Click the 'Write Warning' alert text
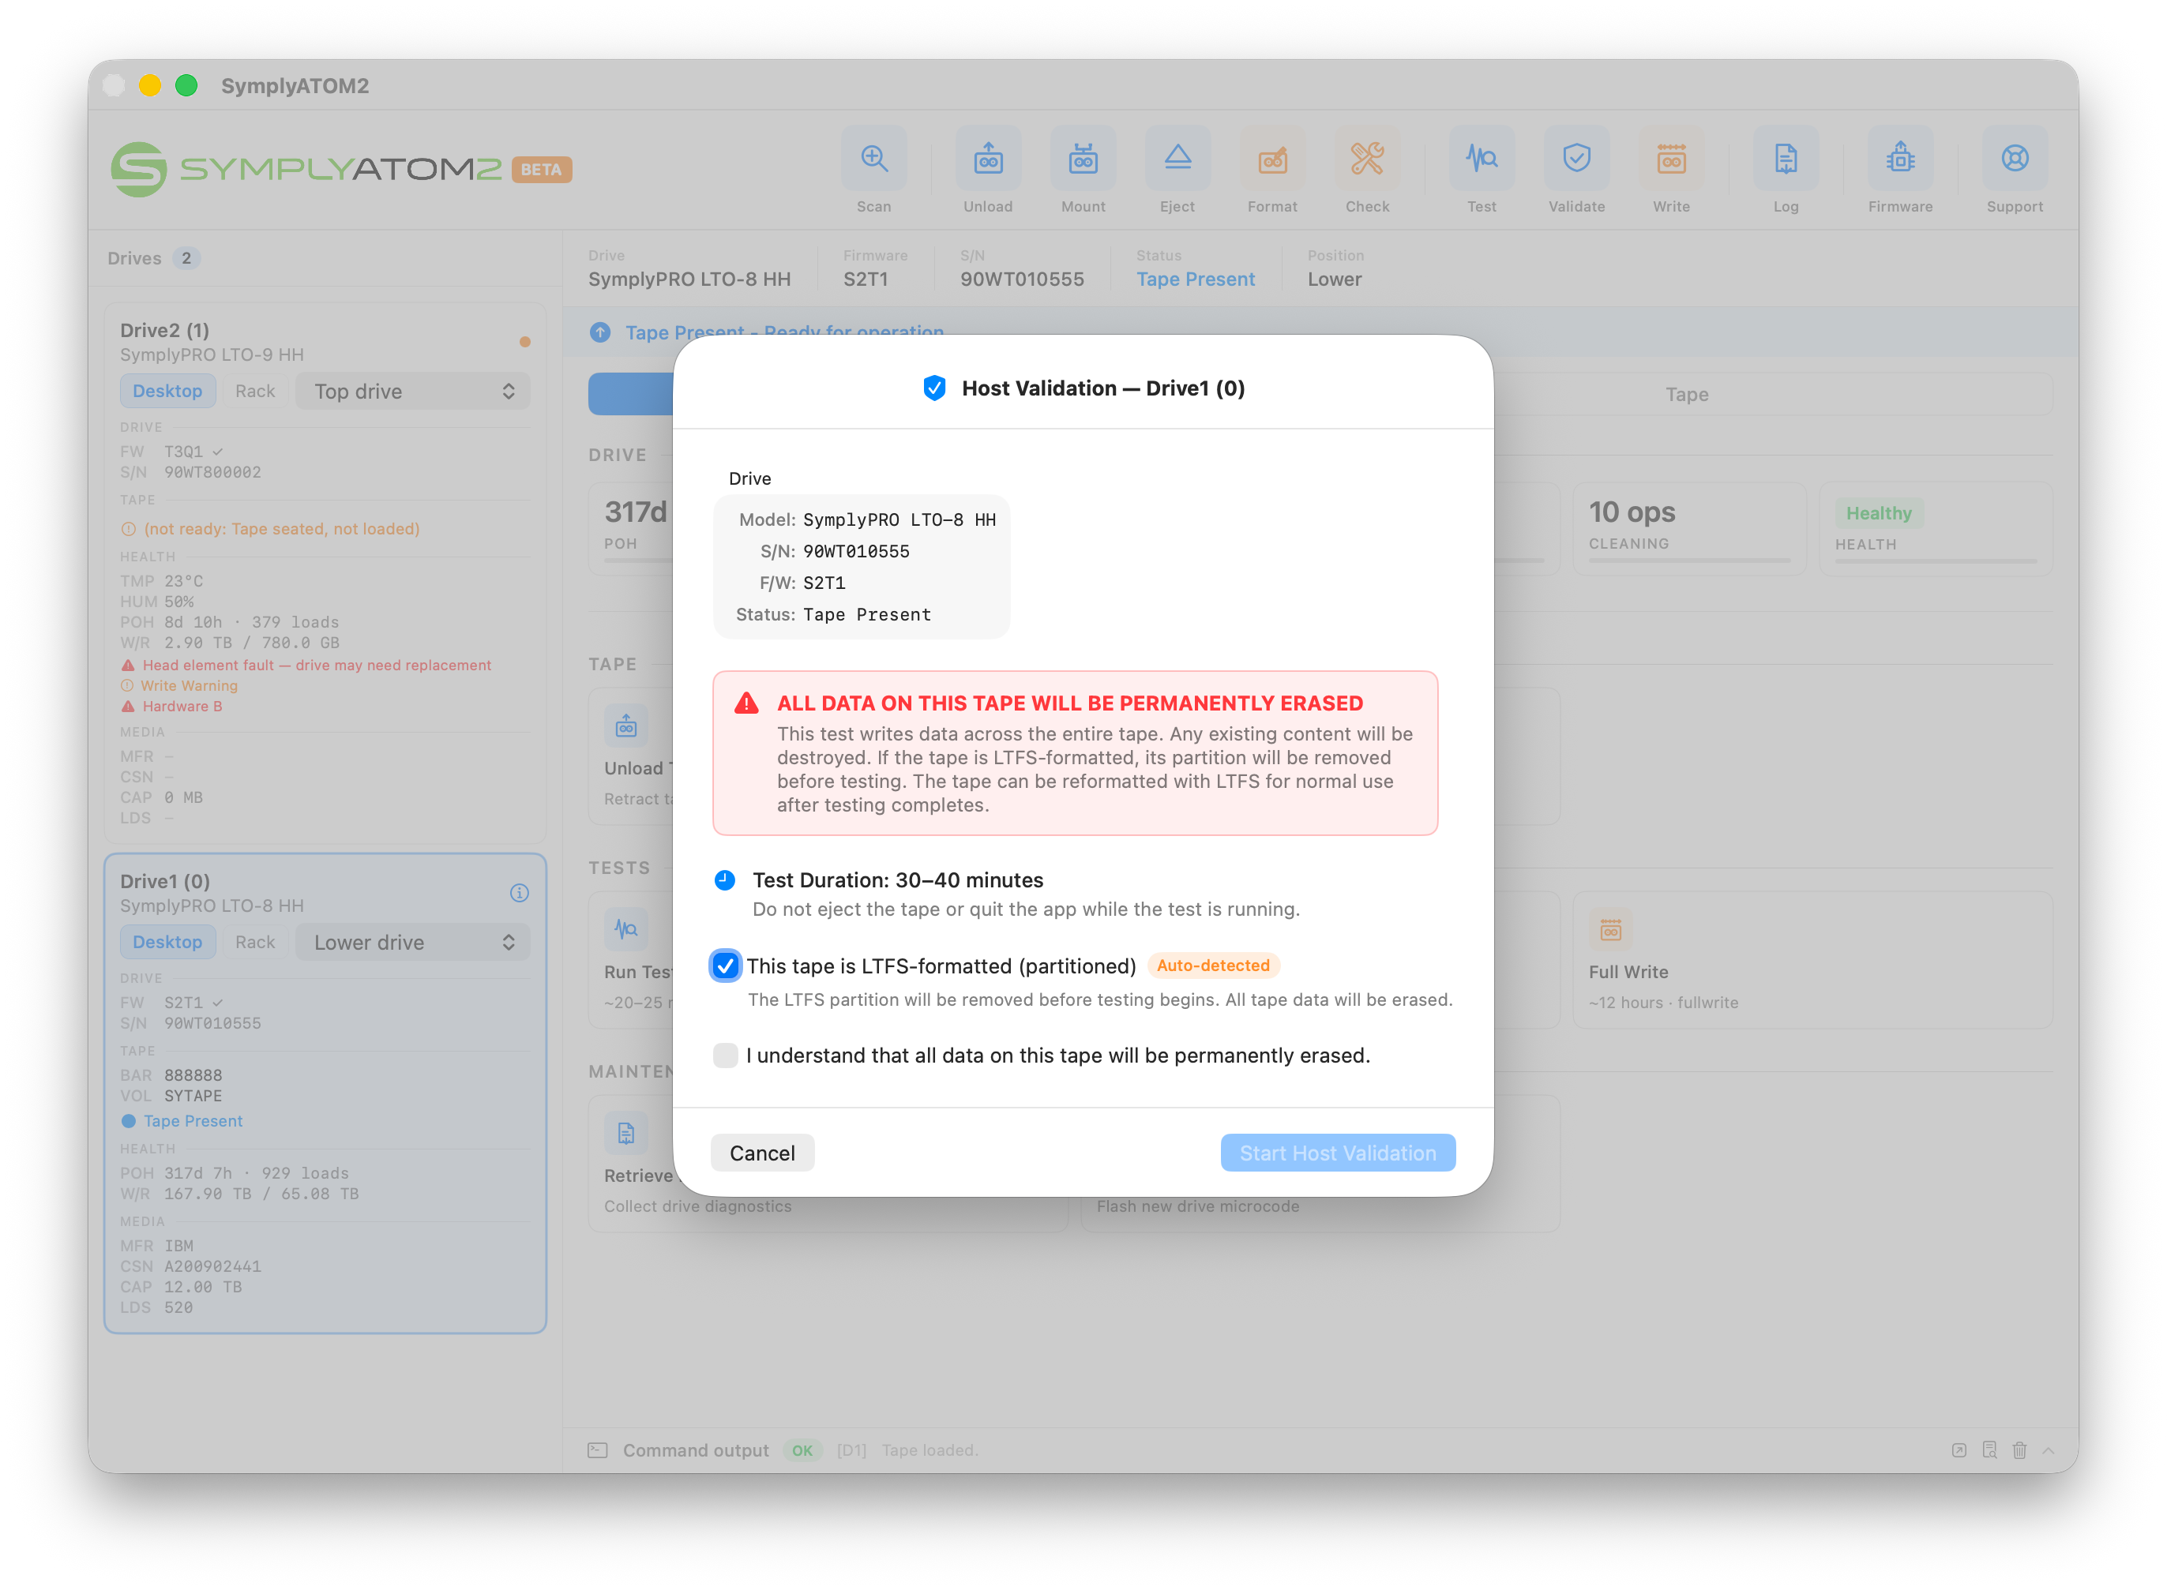Viewport: 2167px width, 1590px height. point(189,685)
